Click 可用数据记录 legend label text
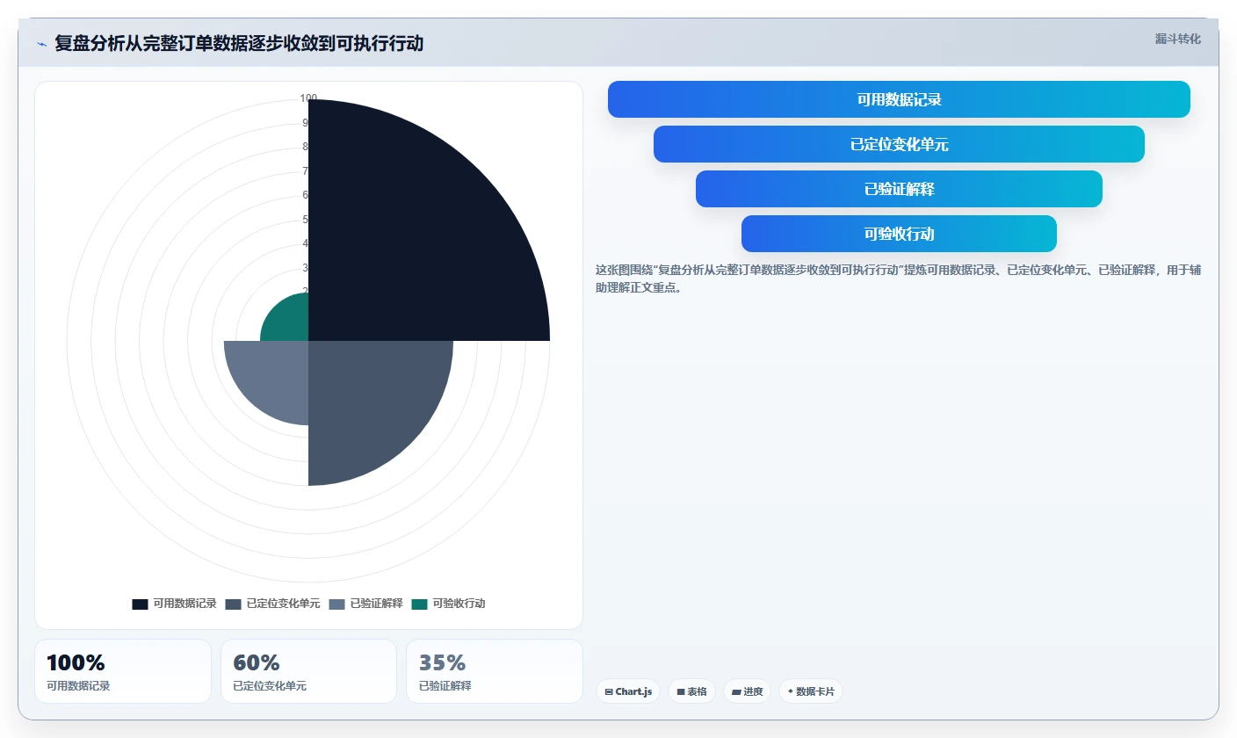This screenshot has width=1237, height=738. click(184, 604)
